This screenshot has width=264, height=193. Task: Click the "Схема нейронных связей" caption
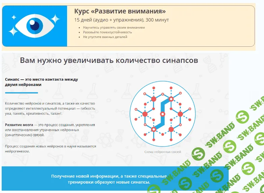point(163,152)
